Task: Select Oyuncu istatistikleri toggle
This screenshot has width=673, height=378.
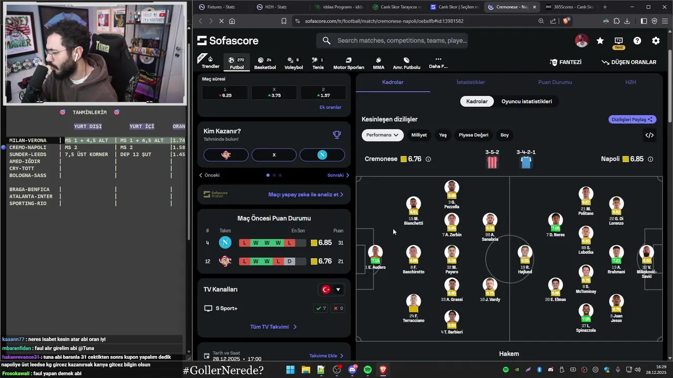Action: pos(526,101)
